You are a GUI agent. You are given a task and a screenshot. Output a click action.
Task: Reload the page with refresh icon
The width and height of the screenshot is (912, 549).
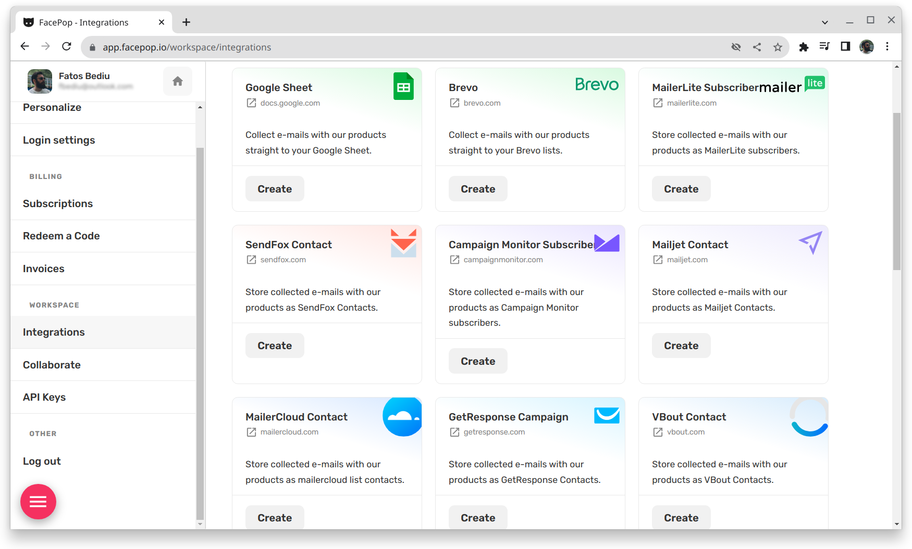[67, 46]
